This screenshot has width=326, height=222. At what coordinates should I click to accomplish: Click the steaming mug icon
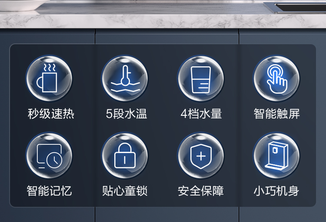49,78
